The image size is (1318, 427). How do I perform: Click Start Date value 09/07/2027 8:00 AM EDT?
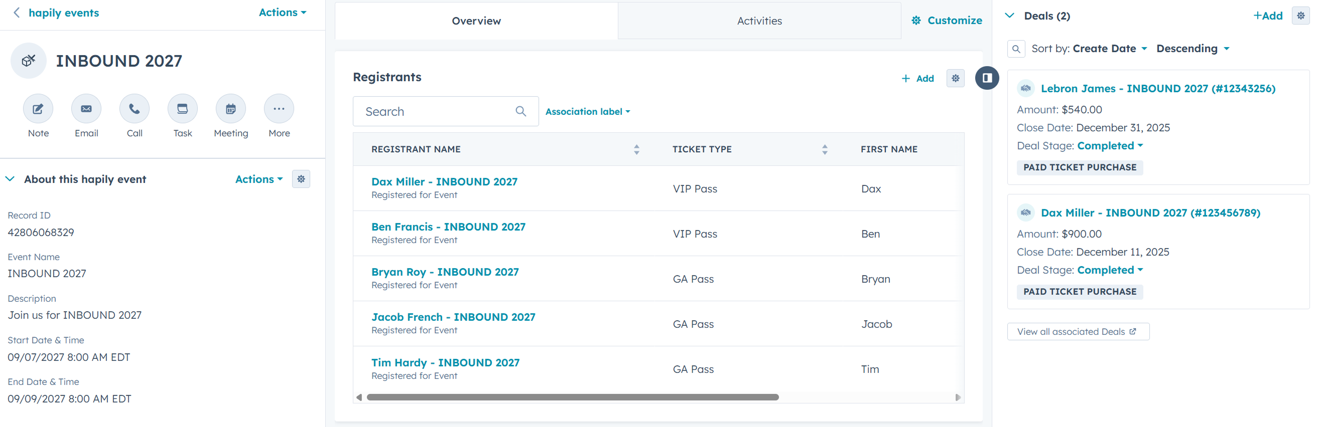pos(69,357)
